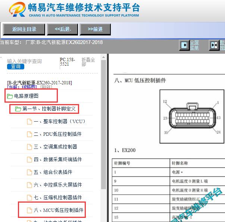The image size is (225, 222).
Task: Click the 第一节 folder icon
Action: (x=18, y=109)
